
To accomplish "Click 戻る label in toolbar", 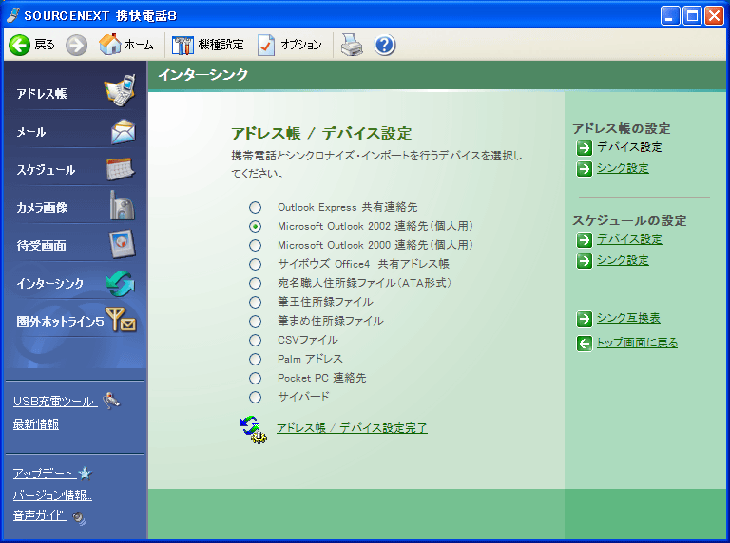I will pos(45,46).
